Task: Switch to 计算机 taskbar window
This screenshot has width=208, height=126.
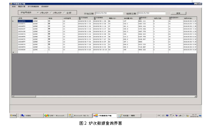Action: (x=31, y=116)
